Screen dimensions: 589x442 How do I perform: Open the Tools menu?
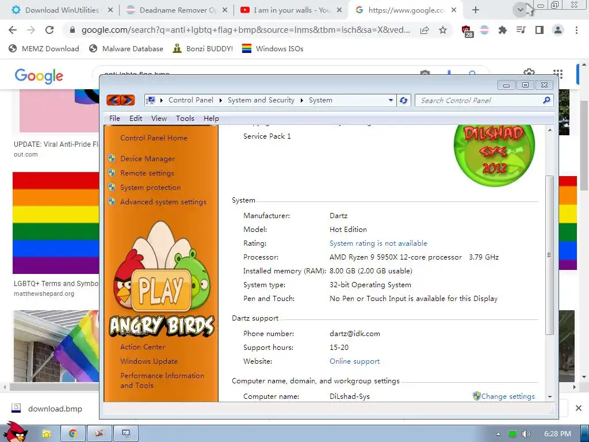click(x=185, y=119)
